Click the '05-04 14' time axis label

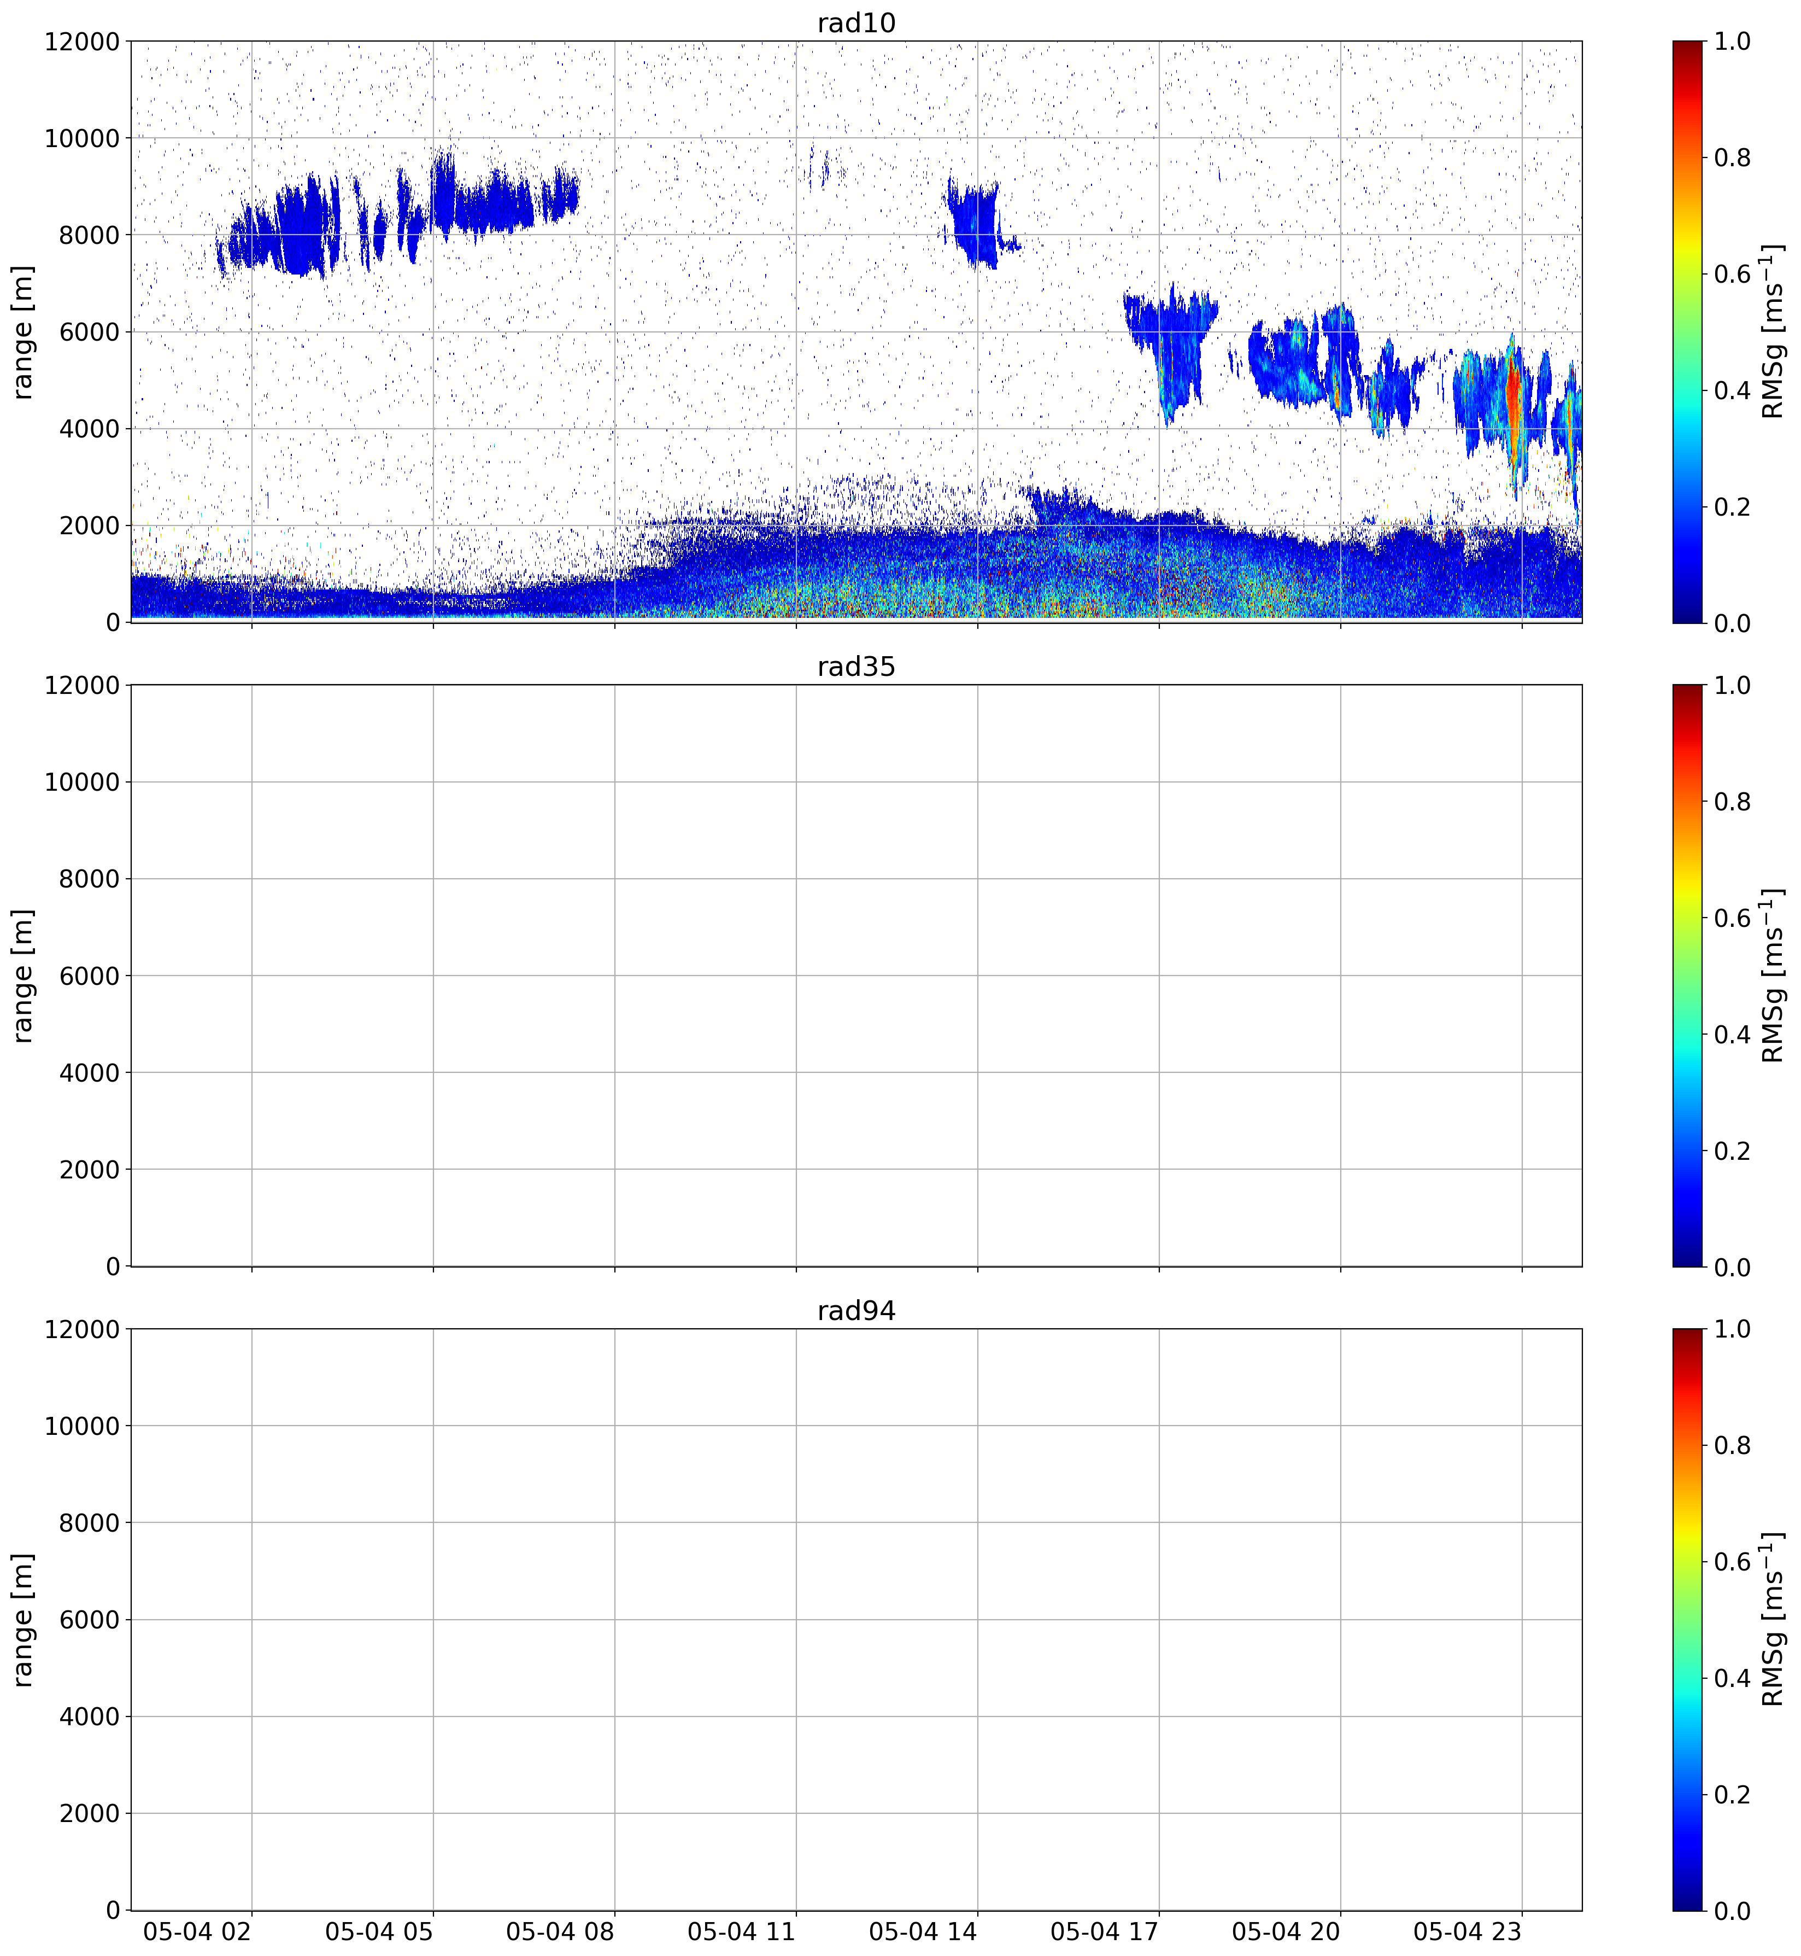click(923, 1931)
